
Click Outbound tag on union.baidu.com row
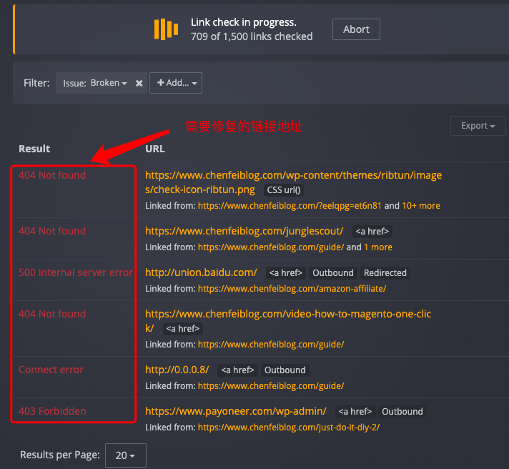click(x=332, y=273)
